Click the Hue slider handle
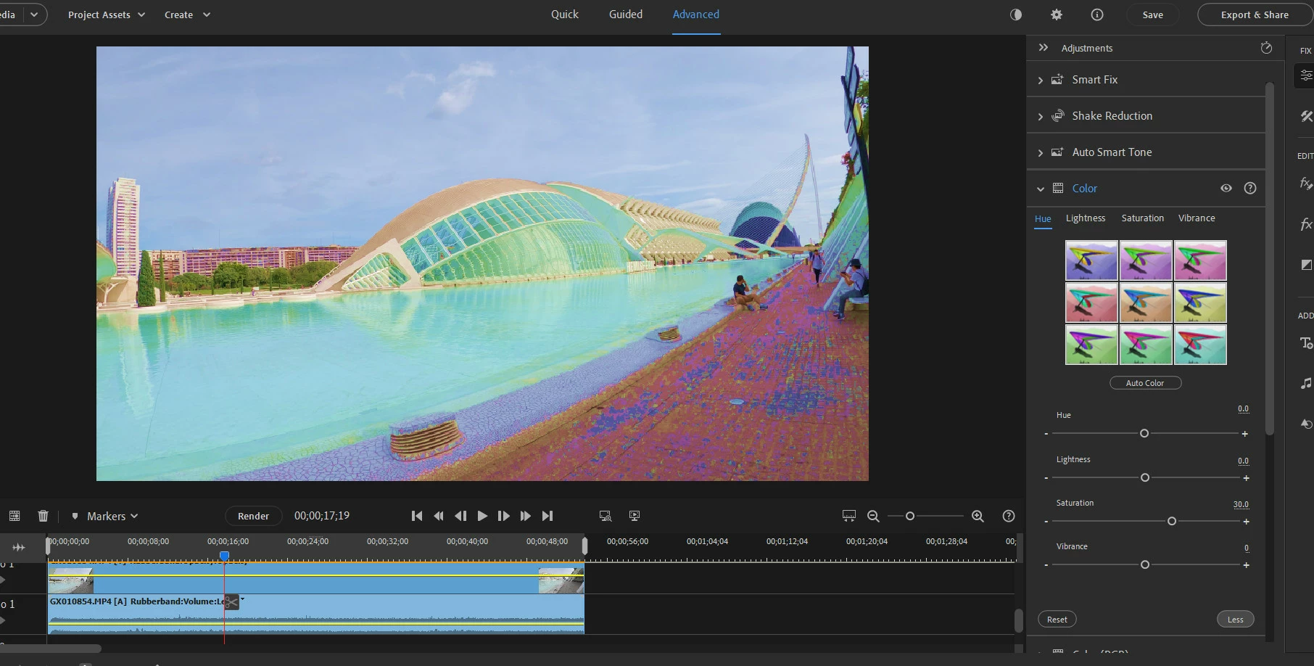The width and height of the screenshot is (1314, 666). [x=1144, y=433]
